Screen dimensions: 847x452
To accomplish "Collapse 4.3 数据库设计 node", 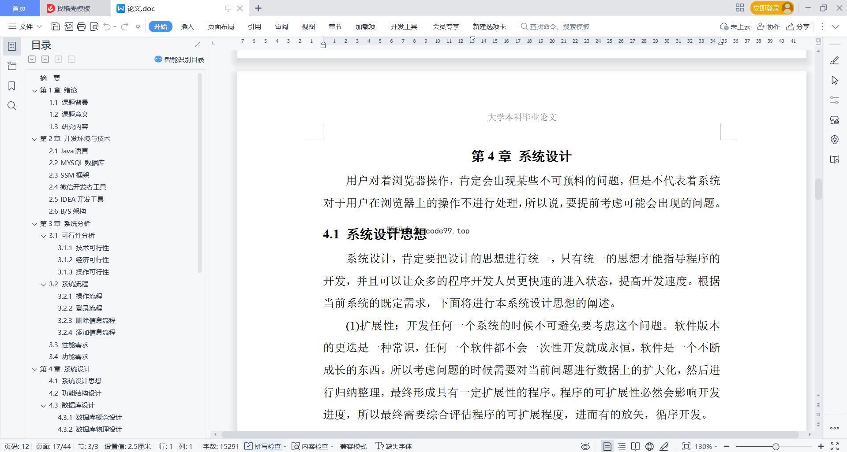I will (x=43, y=405).
